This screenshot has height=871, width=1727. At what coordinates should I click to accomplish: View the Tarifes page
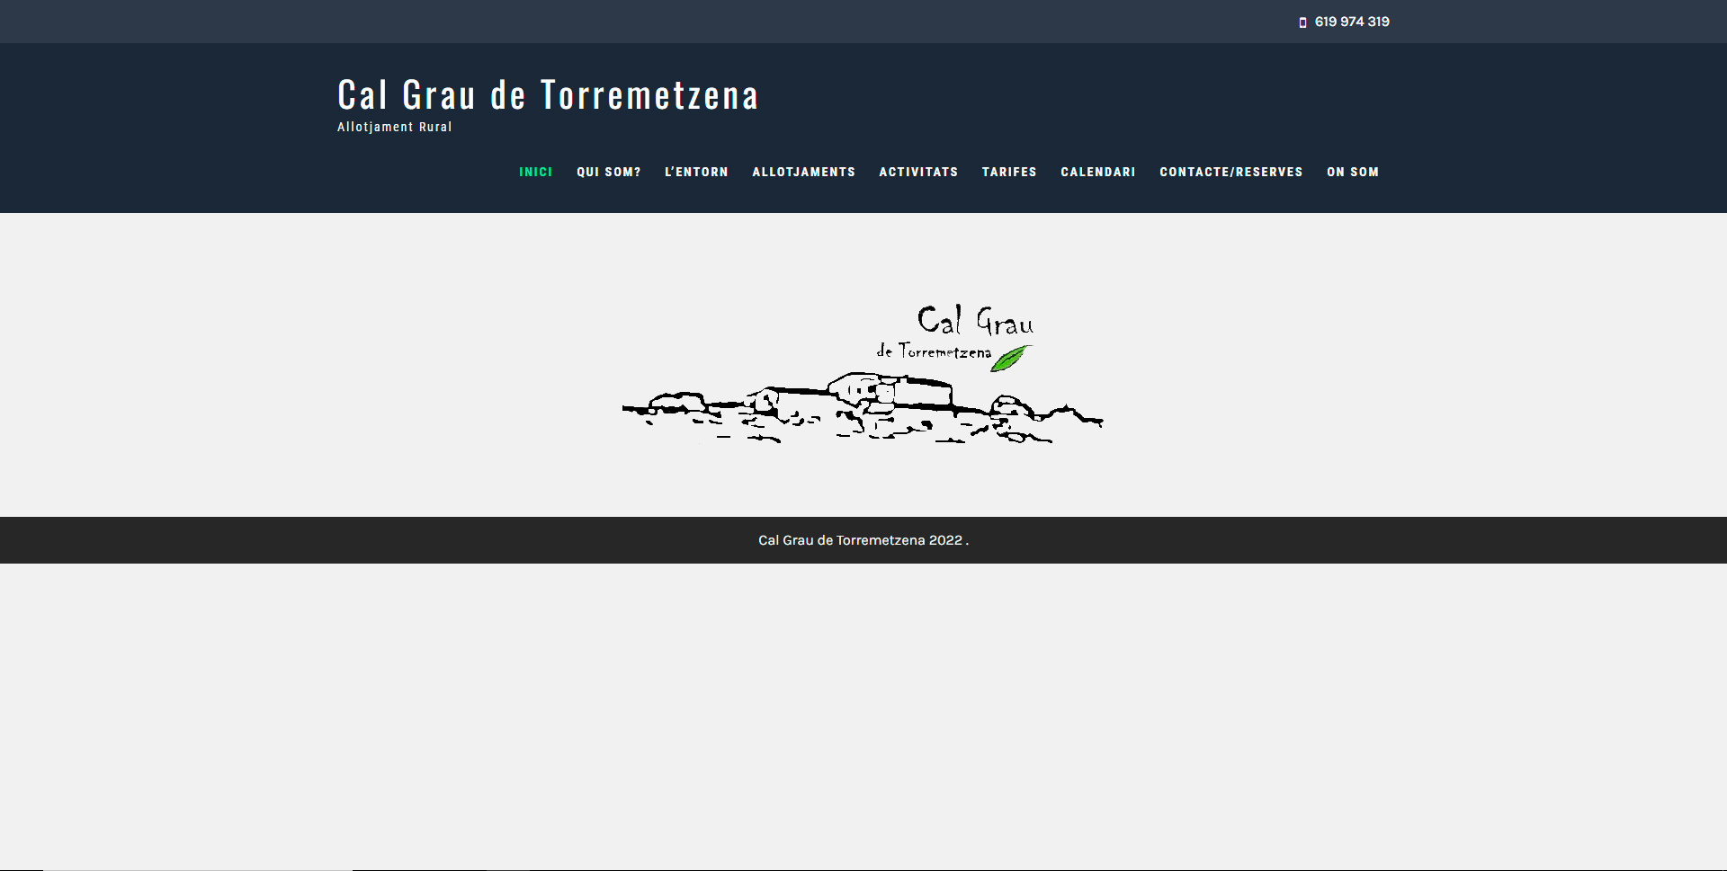pos(1009,172)
